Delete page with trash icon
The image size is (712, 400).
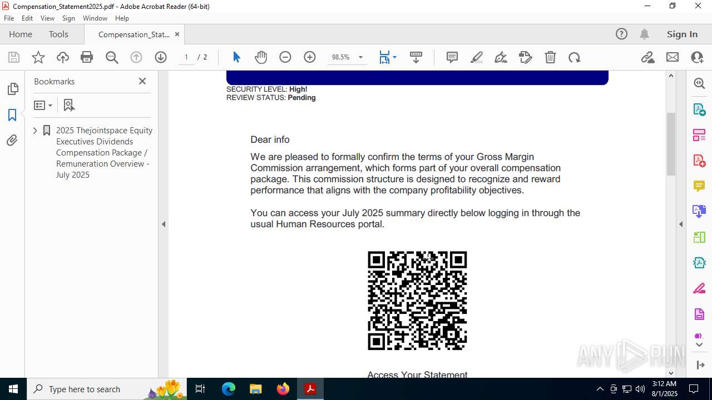550,57
